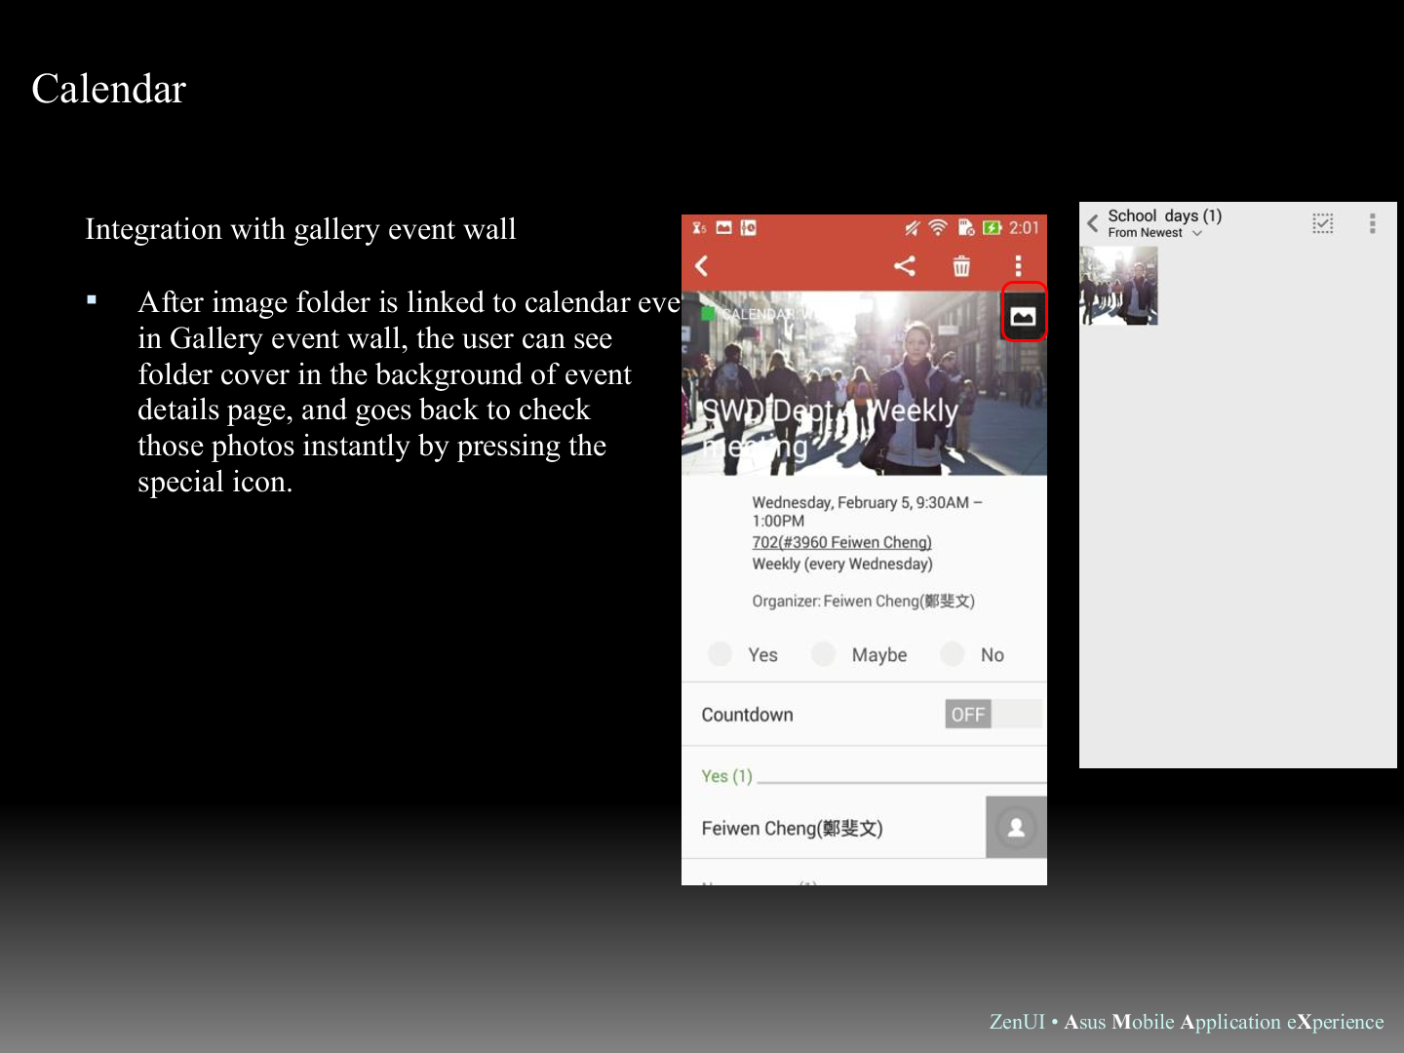
Task: Tap the Feiwen Cheng attendee entry
Action: point(792,828)
